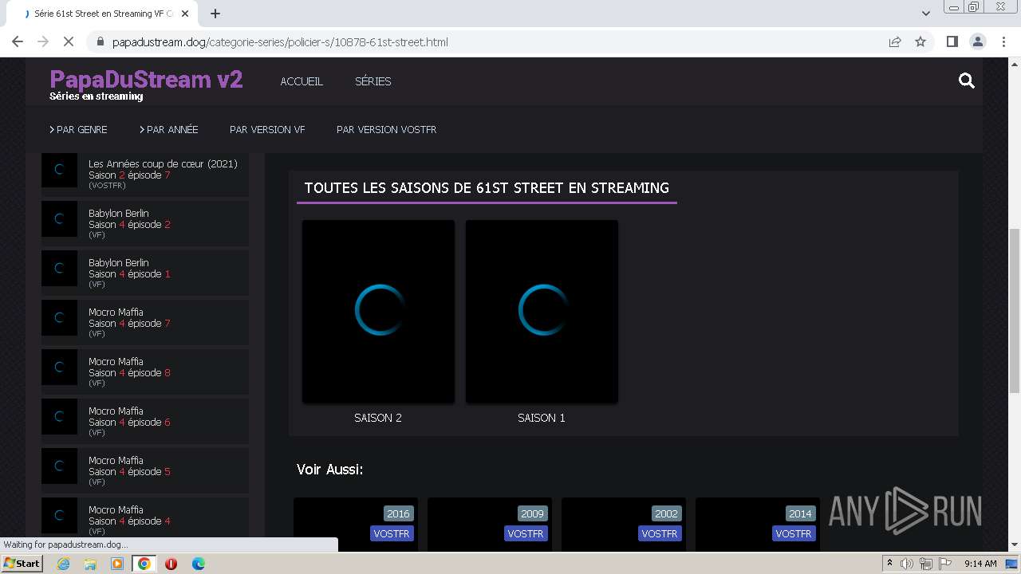The width and height of the screenshot is (1021, 574).
Task: Go back with browser back arrow
Action: pos(18,41)
